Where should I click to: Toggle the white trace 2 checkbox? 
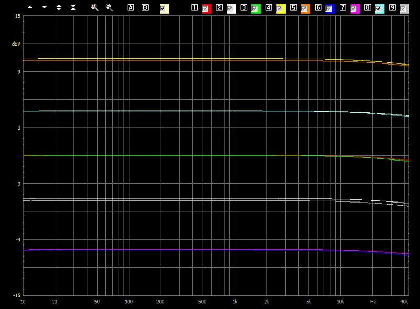pyautogui.click(x=231, y=9)
